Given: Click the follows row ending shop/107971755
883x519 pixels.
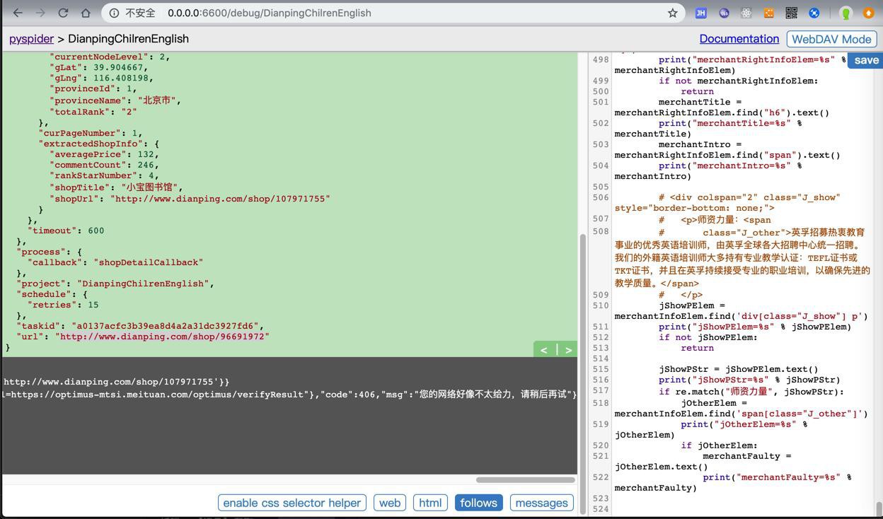Looking at the screenshot, I should [117, 382].
